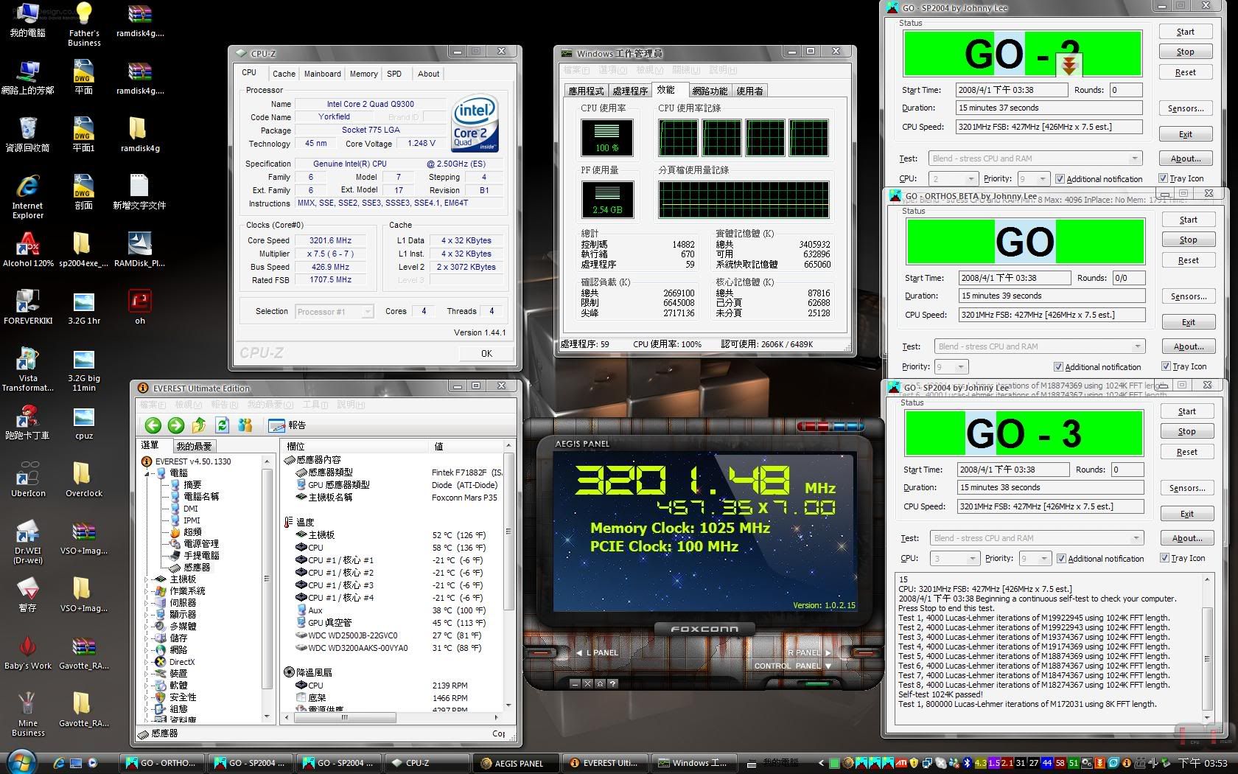Click AEGIS PANEL taskbar button

tap(517, 763)
